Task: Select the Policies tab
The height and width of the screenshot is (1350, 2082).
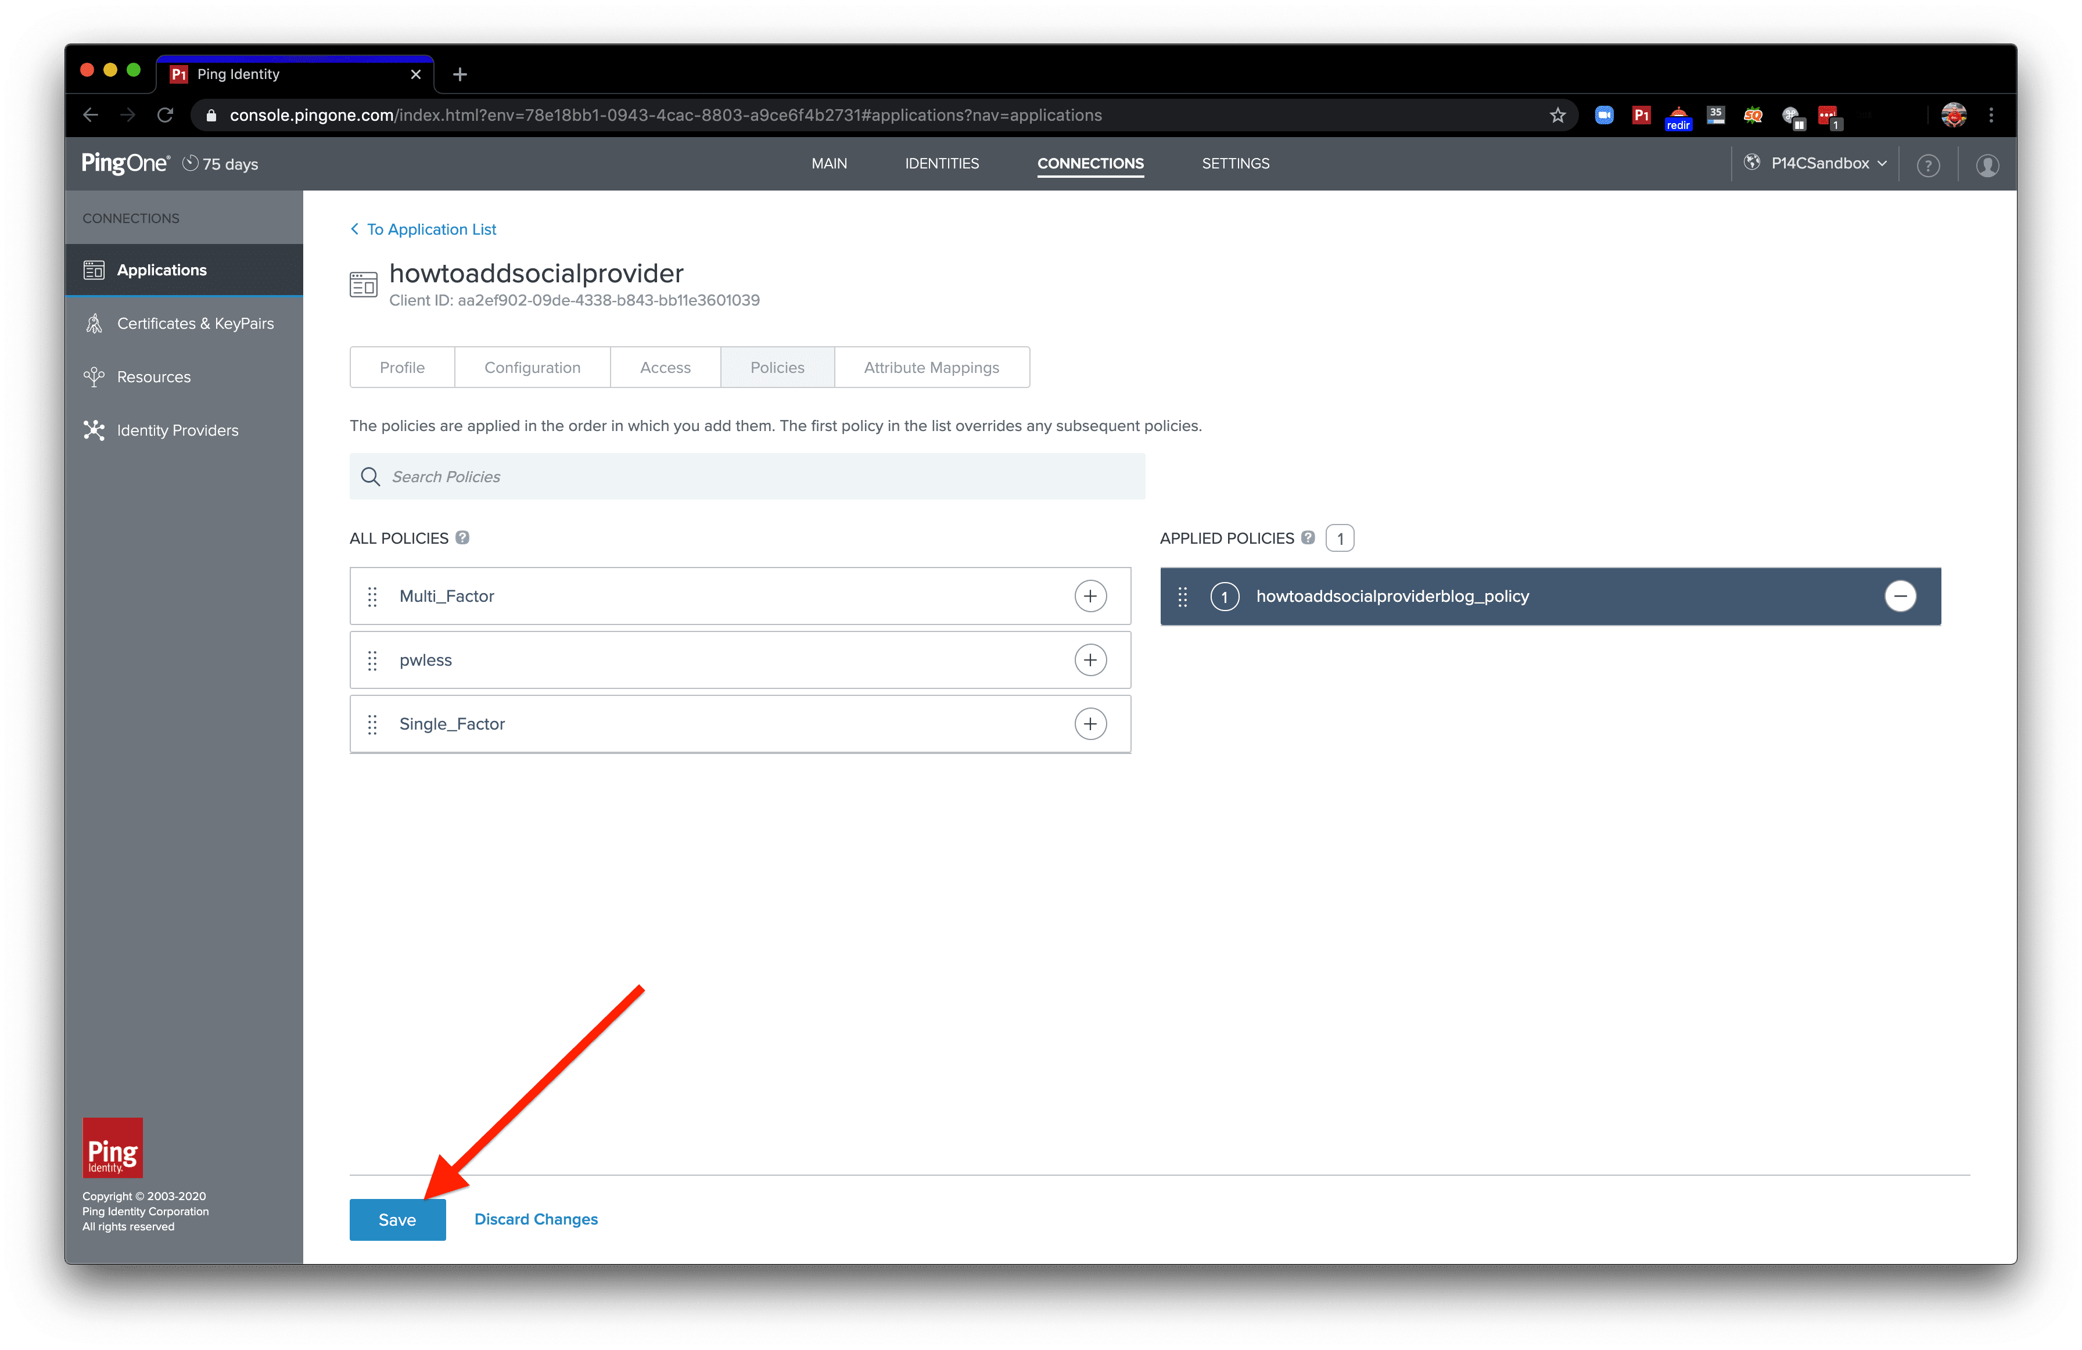Action: point(777,368)
